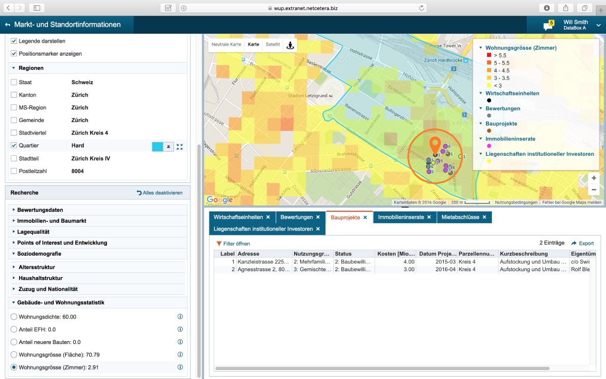606x379 pixels.
Task: Sort table by Adresse column header
Action: (265, 254)
